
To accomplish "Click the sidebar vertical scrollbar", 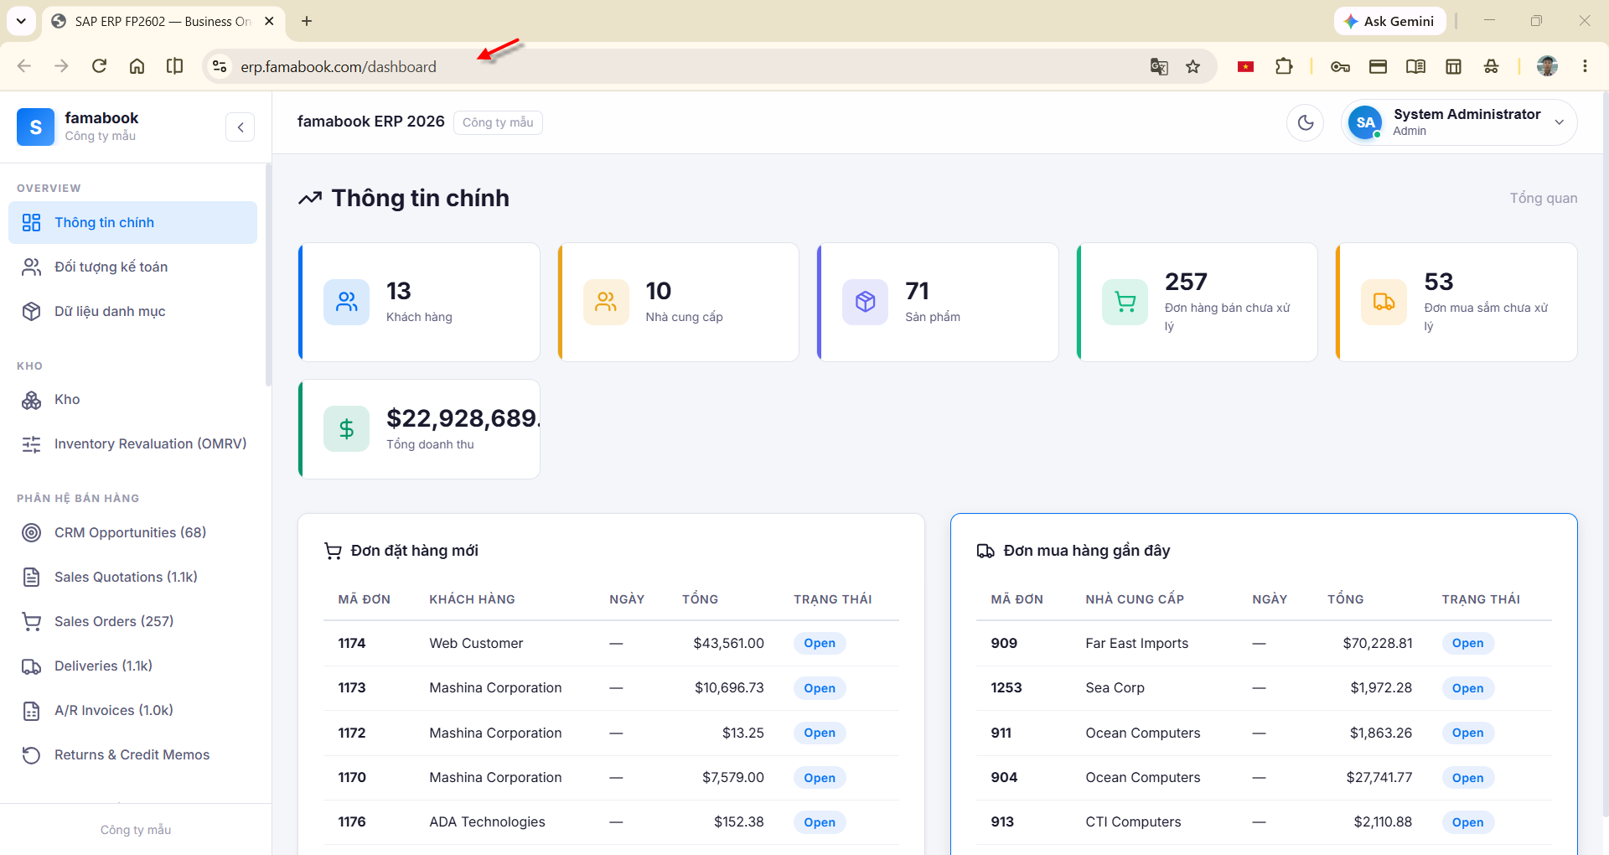I will coord(268,276).
